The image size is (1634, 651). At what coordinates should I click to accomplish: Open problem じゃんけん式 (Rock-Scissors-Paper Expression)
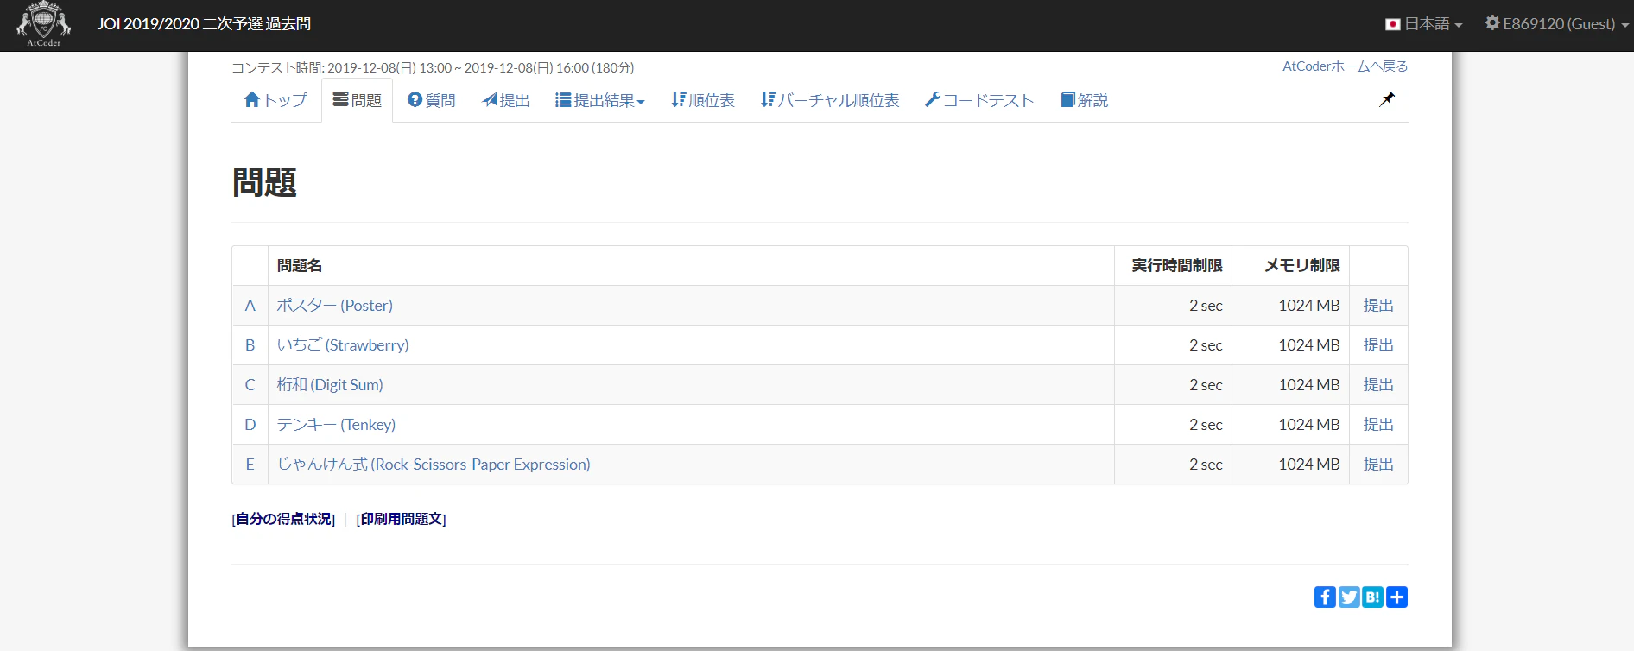pyautogui.click(x=433, y=465)
